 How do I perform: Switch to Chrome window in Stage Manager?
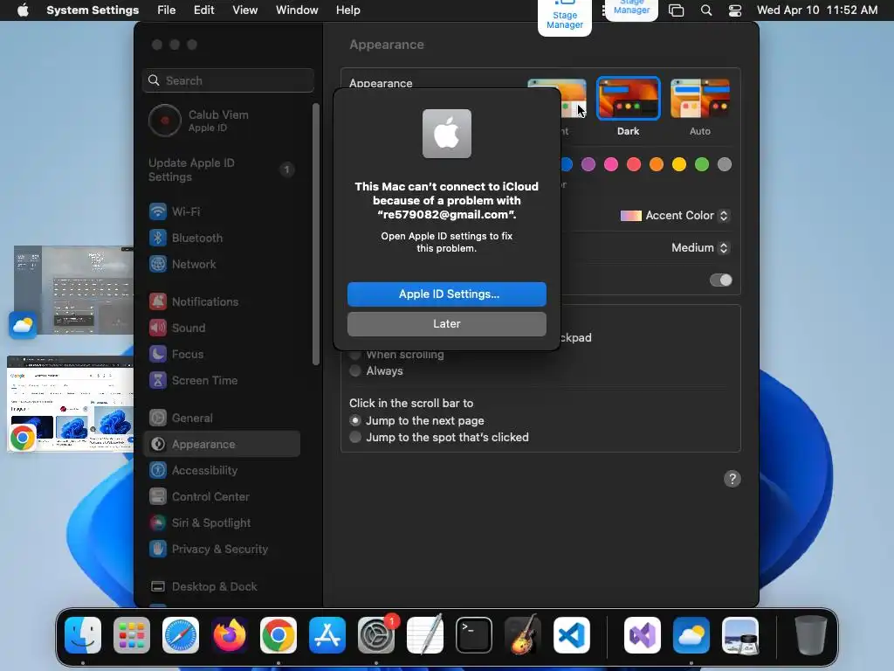[71, 404]
